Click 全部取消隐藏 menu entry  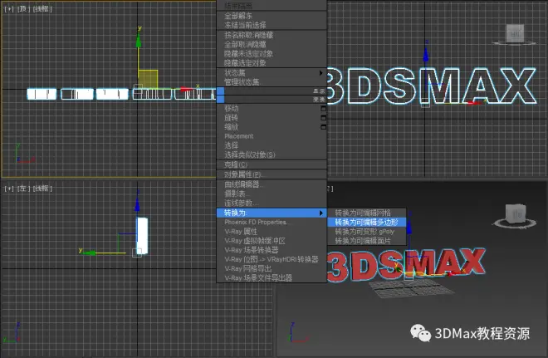(245, 44)
